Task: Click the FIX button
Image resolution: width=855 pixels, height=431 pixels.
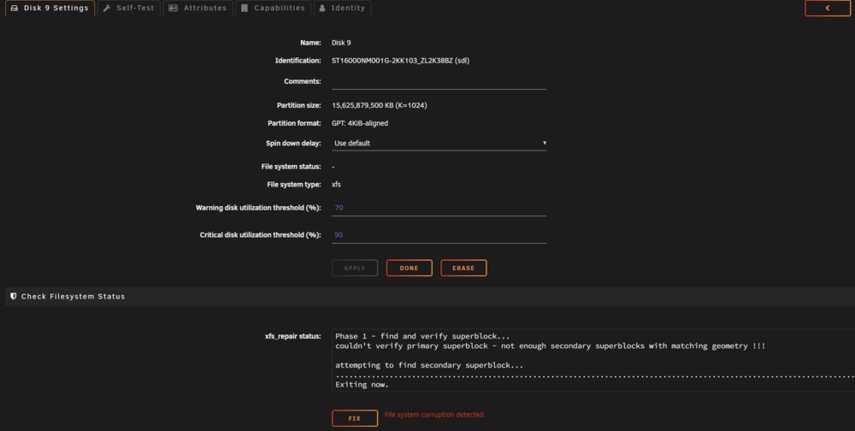Action: (x=355, y=418)
